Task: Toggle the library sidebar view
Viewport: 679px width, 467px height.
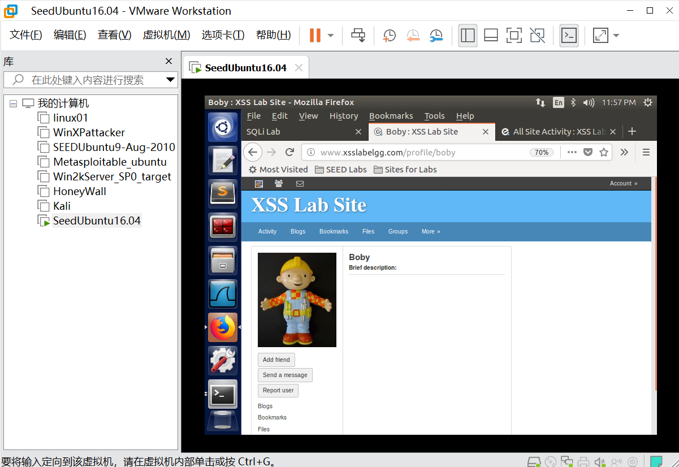Action: 468,35
